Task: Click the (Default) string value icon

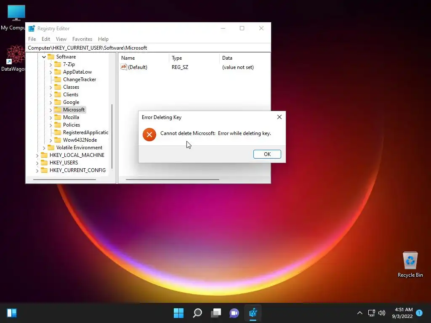Action: tap(124, 67)
